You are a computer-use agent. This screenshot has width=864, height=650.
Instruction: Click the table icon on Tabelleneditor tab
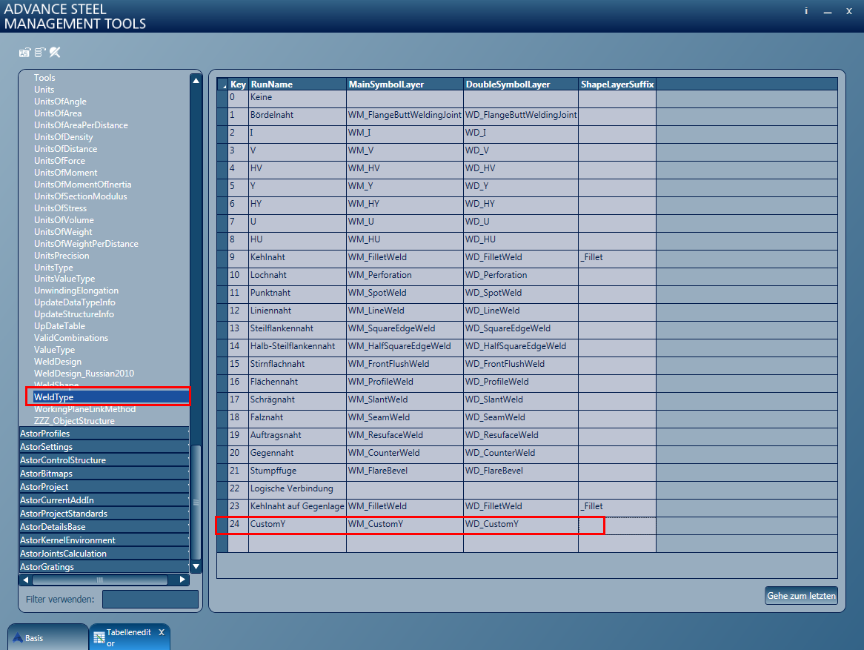click(x=99, y=638)
